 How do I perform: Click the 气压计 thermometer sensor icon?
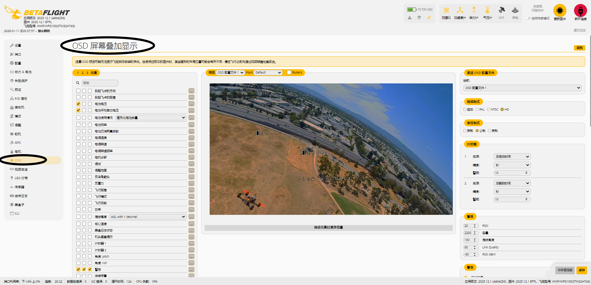click(x=487, y=10)
